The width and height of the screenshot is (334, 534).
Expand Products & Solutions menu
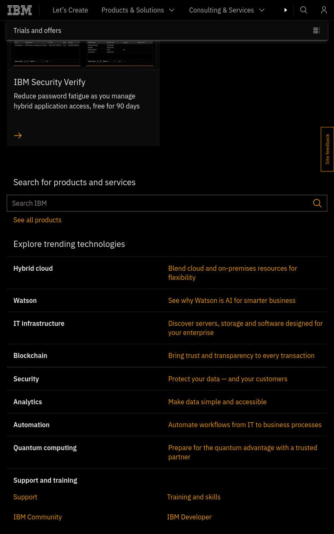(138, 10)
